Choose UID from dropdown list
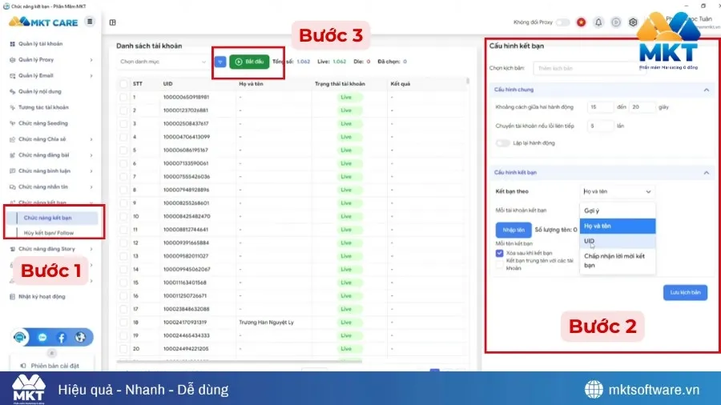The height and width of the screenshot is (405, 721). [618, 241]
